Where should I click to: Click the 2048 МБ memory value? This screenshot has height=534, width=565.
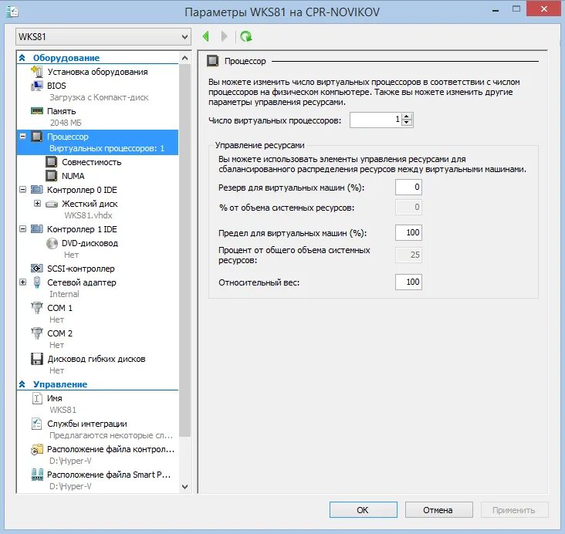(x=66, y=123)
